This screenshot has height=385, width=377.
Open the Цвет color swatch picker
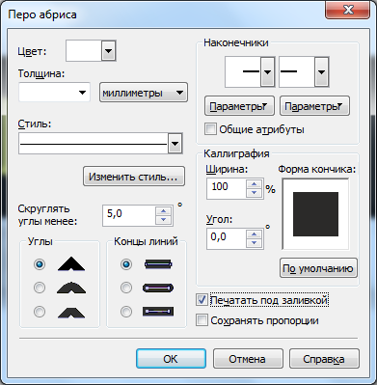point(91,51)
